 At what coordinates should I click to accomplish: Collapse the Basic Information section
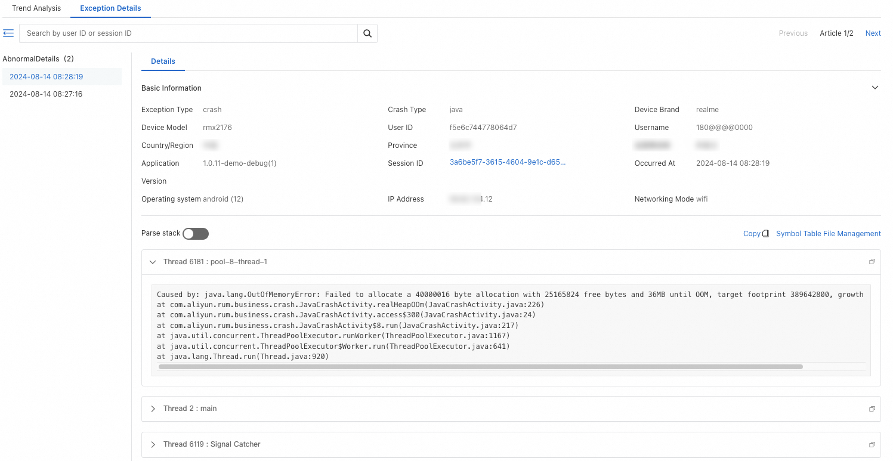click(875, 88)
